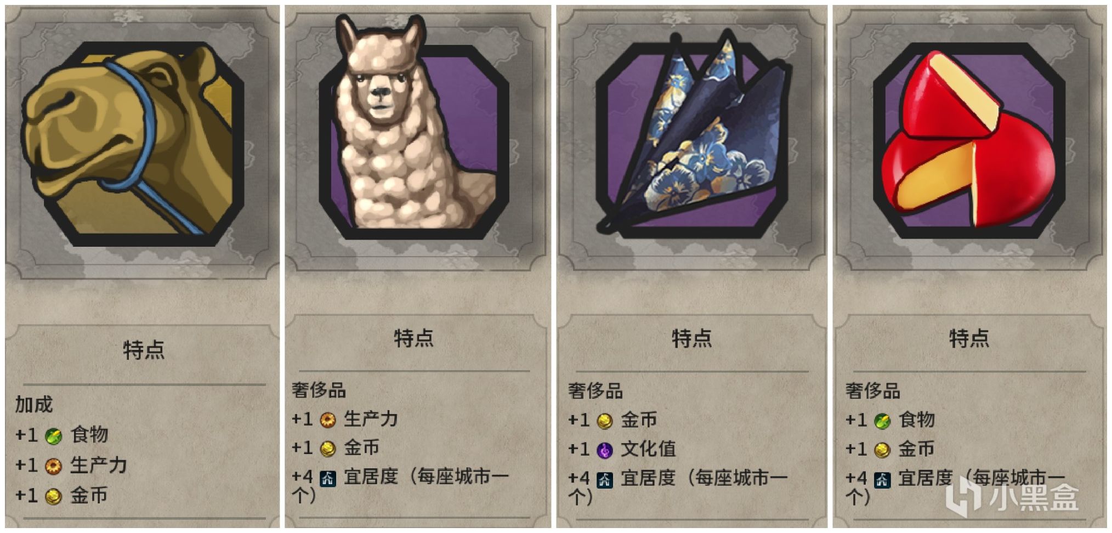Click the food icon on the cheese card
The image size is (1112, 533).
882,421
